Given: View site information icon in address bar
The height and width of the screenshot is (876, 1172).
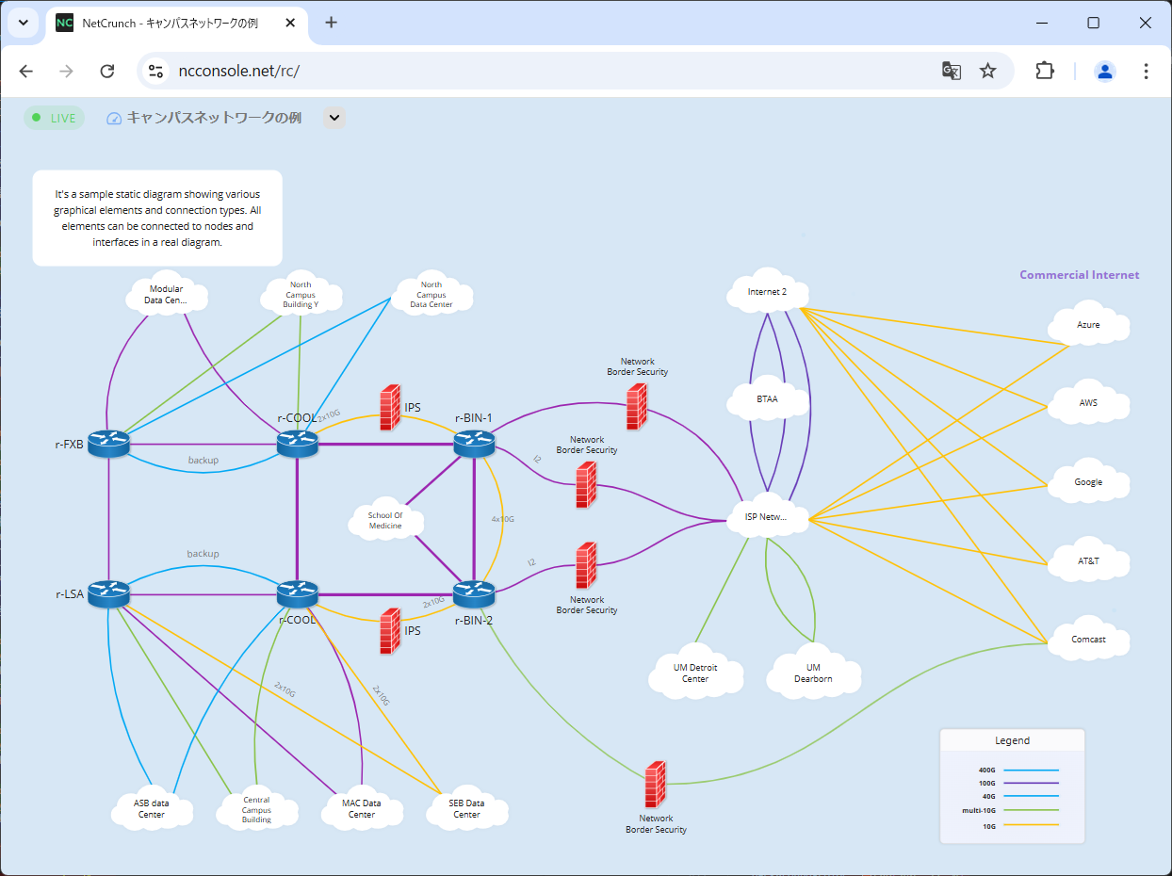Looking at the screenshot, I should [x=155, y=71].
